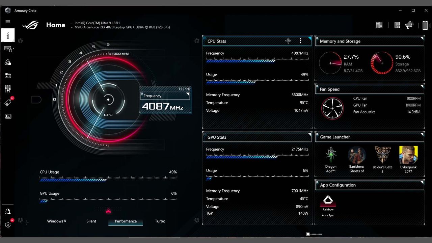The image size is (432, 243).
Task: Open the Frequency gauge selector dropdown
Action: click(x=165, y=96)
